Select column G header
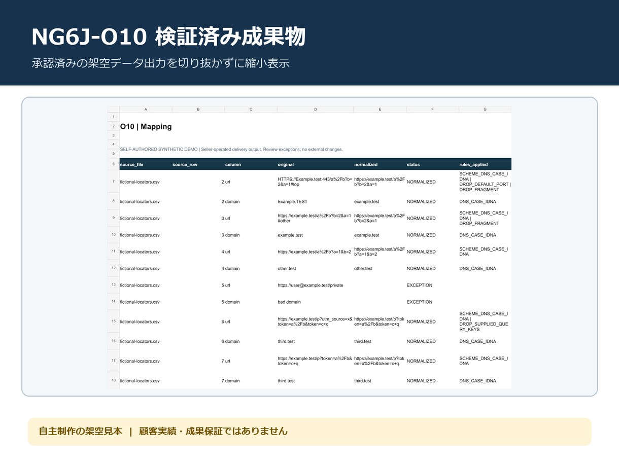Screen dimensions: 619x464 [485, 109]
